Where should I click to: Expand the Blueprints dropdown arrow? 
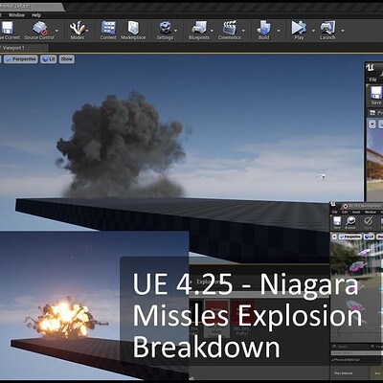pos(212,31)
